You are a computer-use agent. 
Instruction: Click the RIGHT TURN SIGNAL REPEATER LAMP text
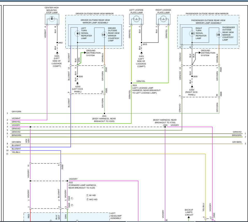[x=201, y=33]
